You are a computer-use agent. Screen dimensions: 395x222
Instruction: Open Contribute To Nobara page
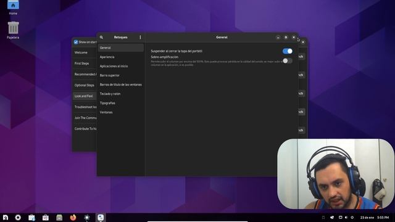[85, 129]
